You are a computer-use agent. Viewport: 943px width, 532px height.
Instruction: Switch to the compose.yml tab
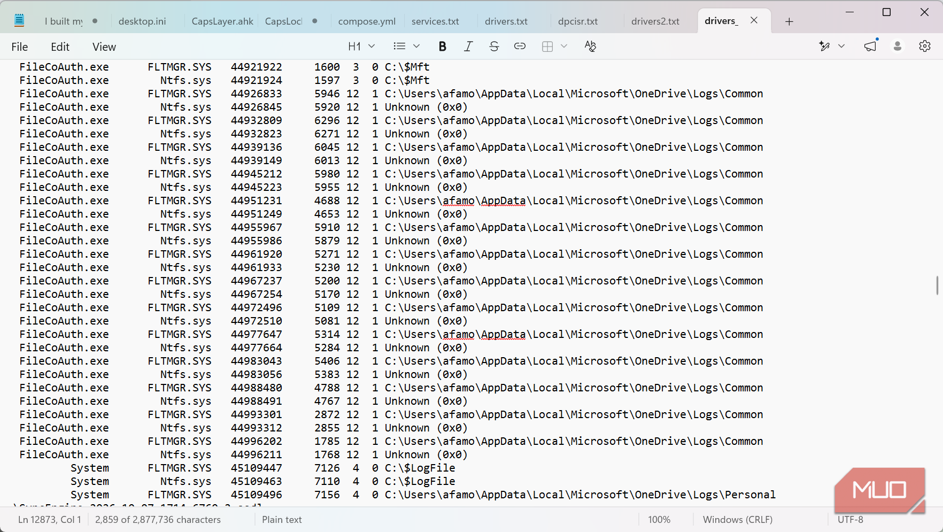(367, 21)
